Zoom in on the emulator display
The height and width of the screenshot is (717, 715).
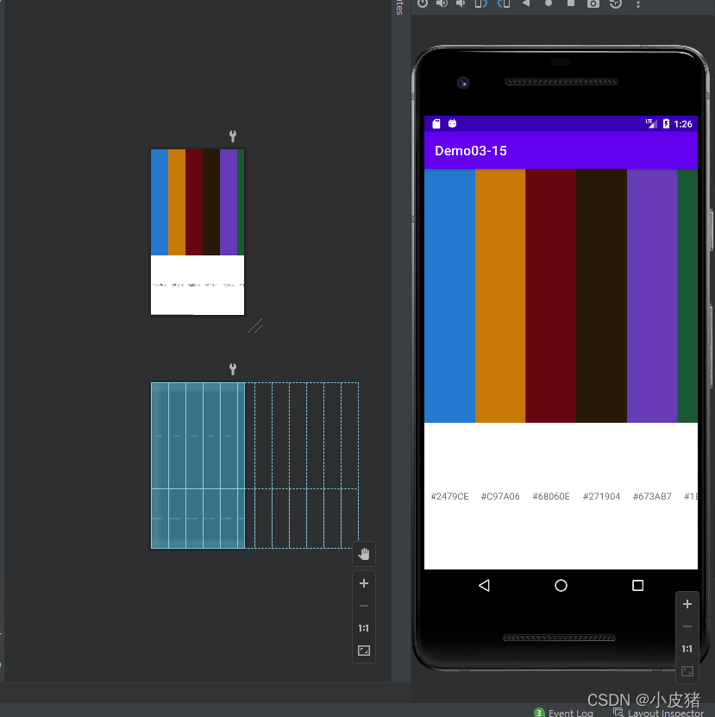(x=687, y=604)
